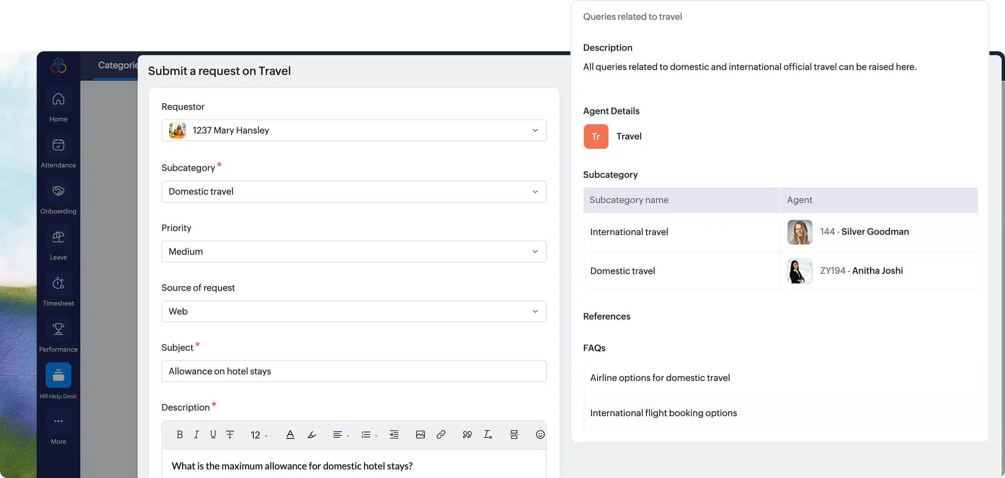Screen dimensions: 1005x478
Task: Open the Priority dropdown set to Medium
Action: 353,252
